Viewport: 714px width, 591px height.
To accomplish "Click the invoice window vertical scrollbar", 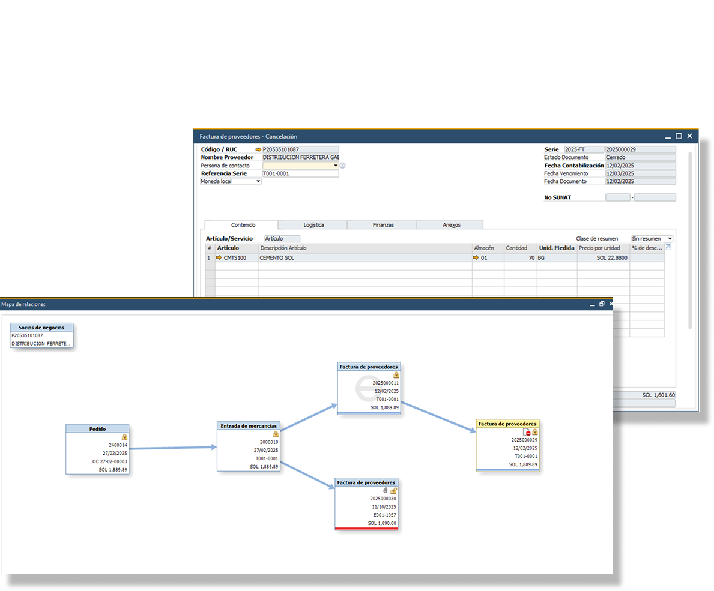I will point(690,240).
